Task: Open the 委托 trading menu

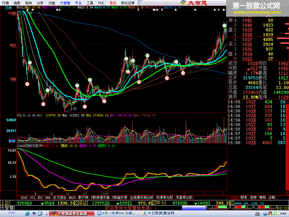Action: [x=113, y=3]
